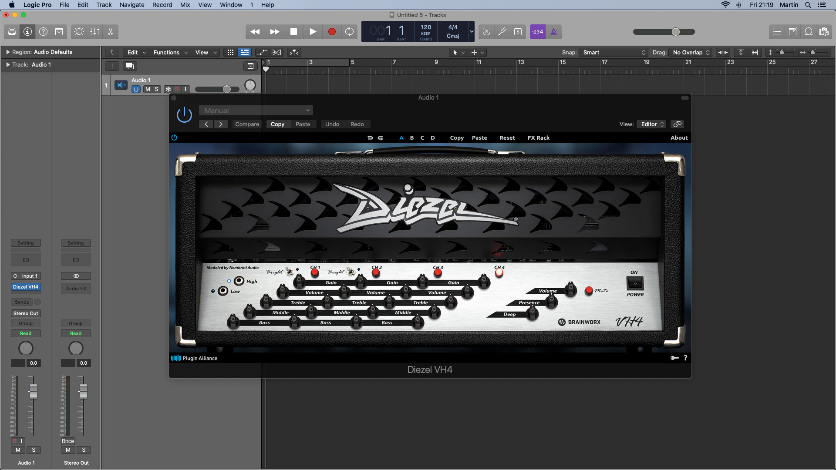836x470 pixels.
Task: Click the Diezel VH4 insert slot
Action: [x=26, y=287]
